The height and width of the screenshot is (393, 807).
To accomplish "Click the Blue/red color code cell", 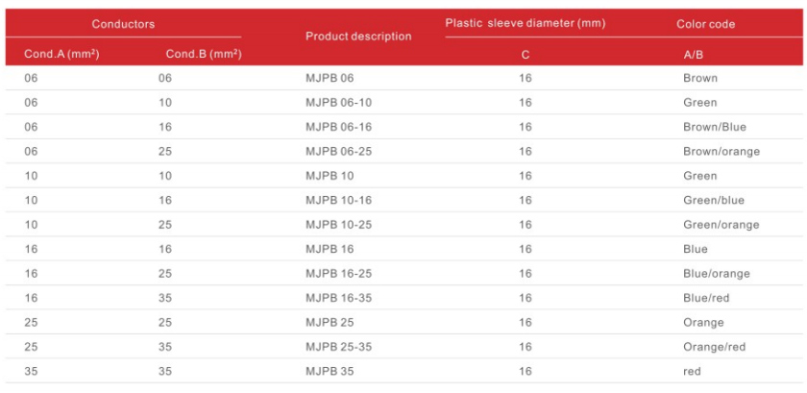I will pyautogui.click(x=705, y=298).
